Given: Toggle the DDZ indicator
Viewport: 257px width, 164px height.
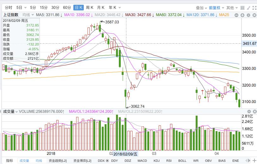Looking at the screenshot, I should pyautogui.click(x=128, y=161).
